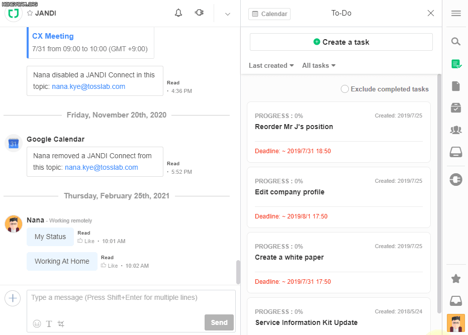The image size is (468, 335).
Task: Click the Thursday, February 25th, 2021 date
Action: coord(117,196)
